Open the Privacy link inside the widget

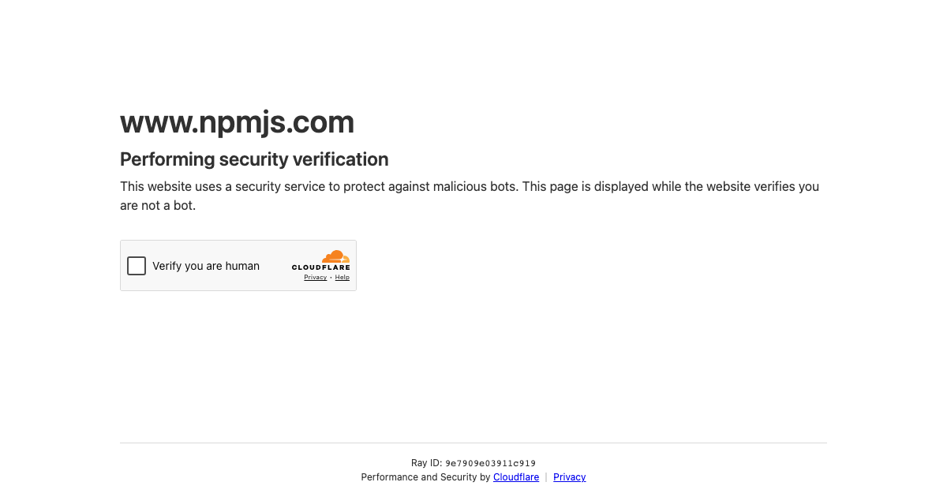pos(315,277)
